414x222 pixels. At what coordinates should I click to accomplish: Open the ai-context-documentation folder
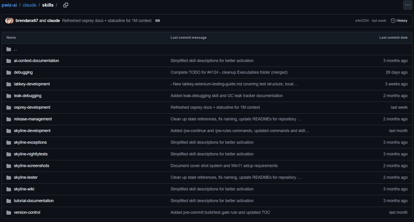pyautogui.click(x=36, y=60)
